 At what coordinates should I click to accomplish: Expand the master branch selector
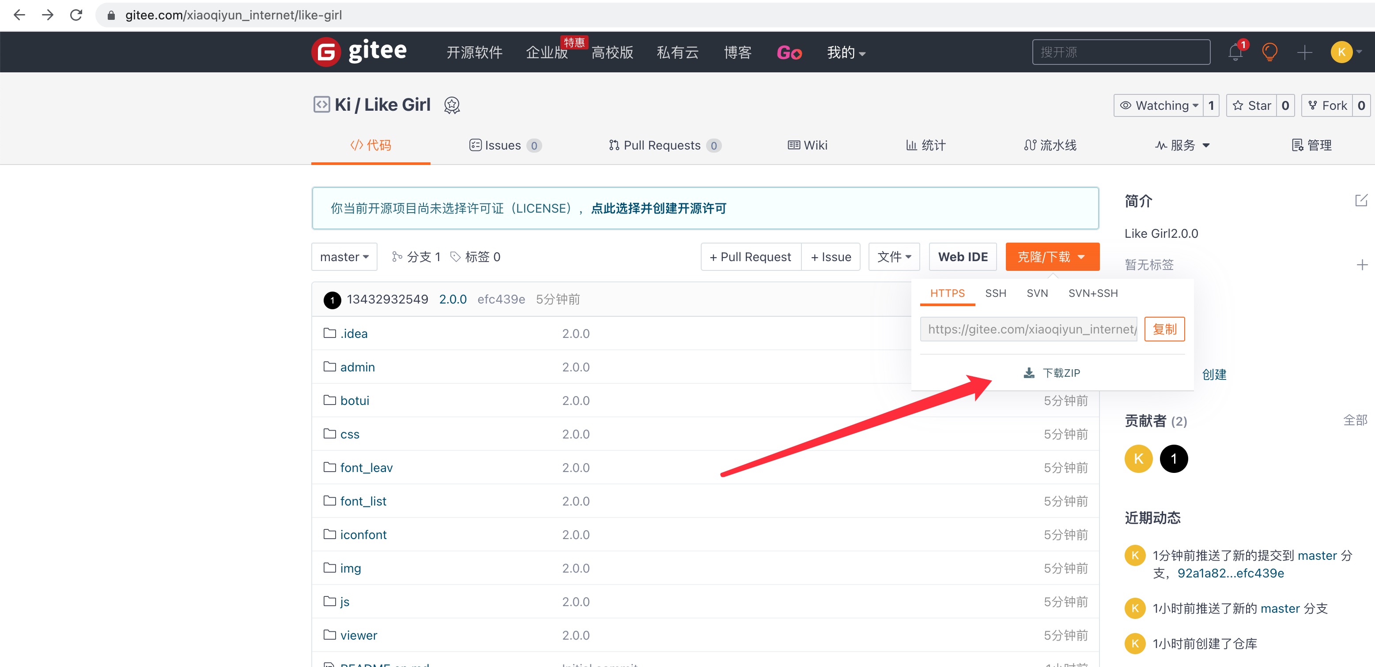tap(344, 256)
